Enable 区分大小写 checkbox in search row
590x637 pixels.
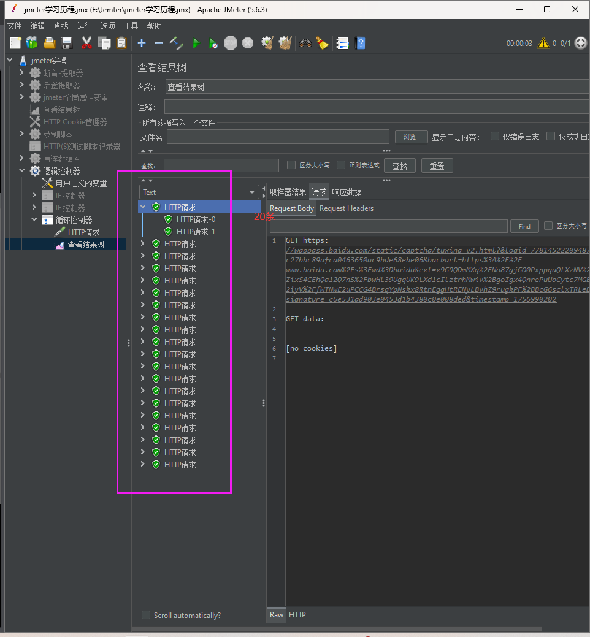291,165
